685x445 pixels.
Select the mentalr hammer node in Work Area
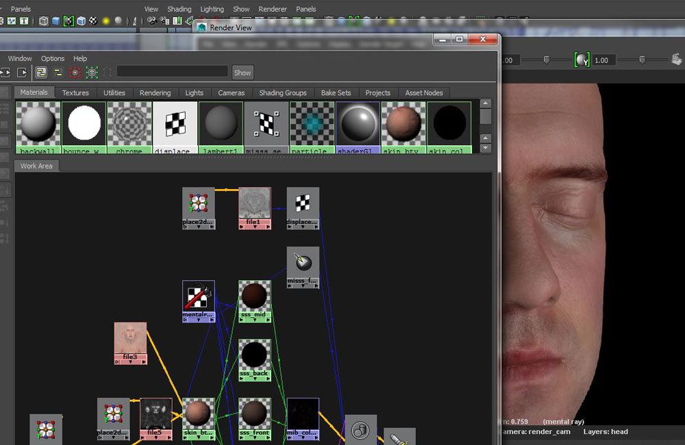(199, 301)
